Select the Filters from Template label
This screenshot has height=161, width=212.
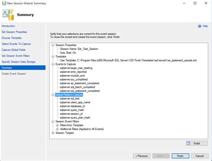coord(72,125)
